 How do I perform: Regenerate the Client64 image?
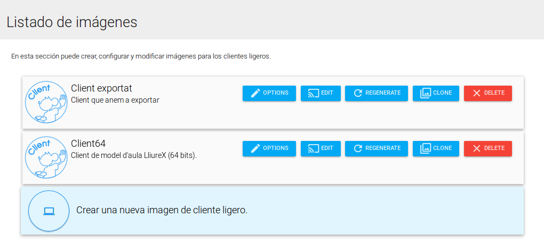377,148
